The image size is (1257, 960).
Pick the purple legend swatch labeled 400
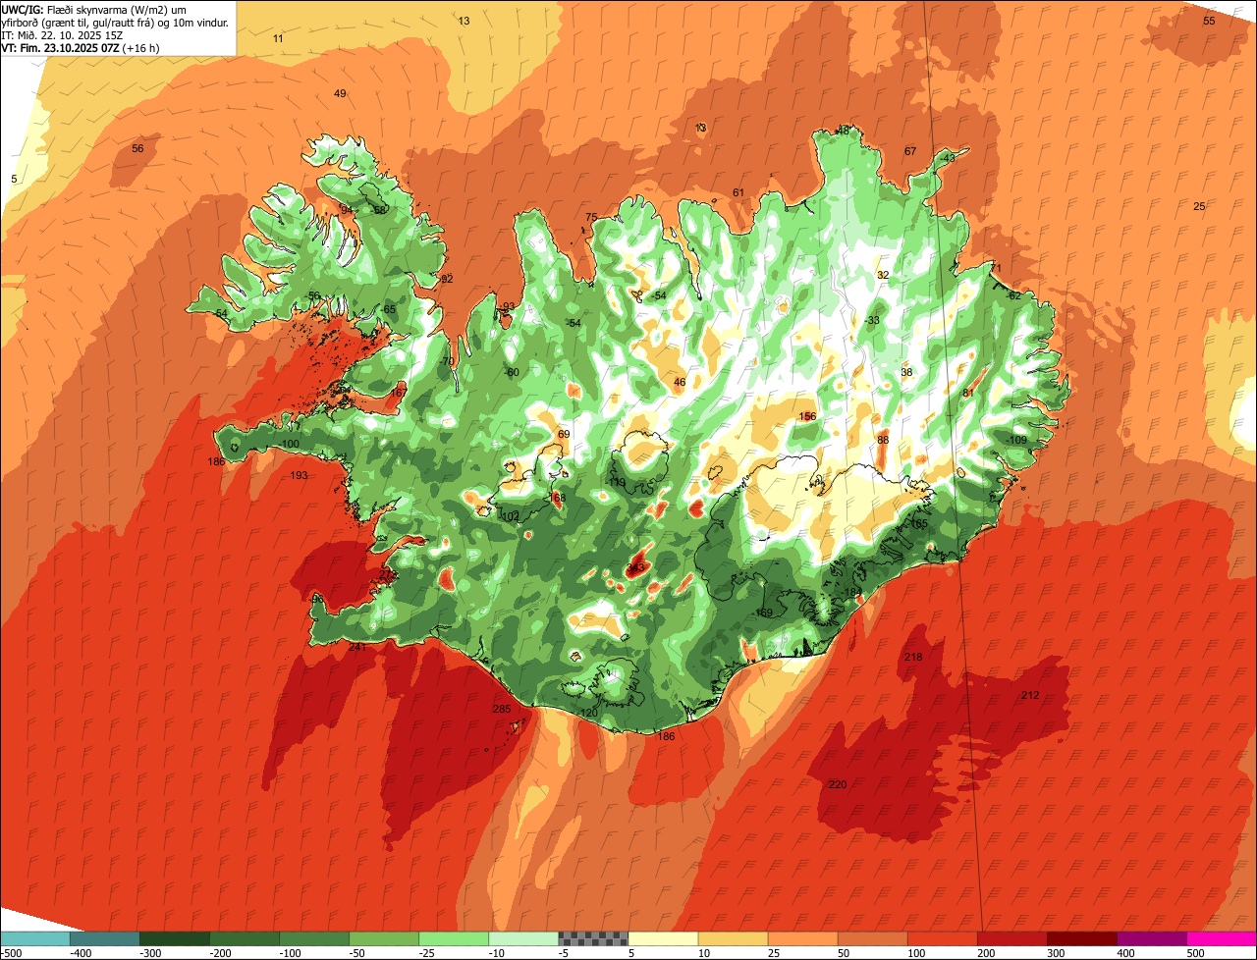click(x=1150, y=937)
